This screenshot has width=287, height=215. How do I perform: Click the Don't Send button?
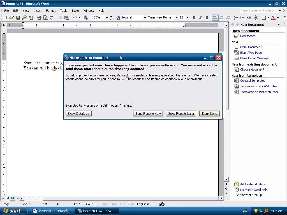(x=209, y=114)
